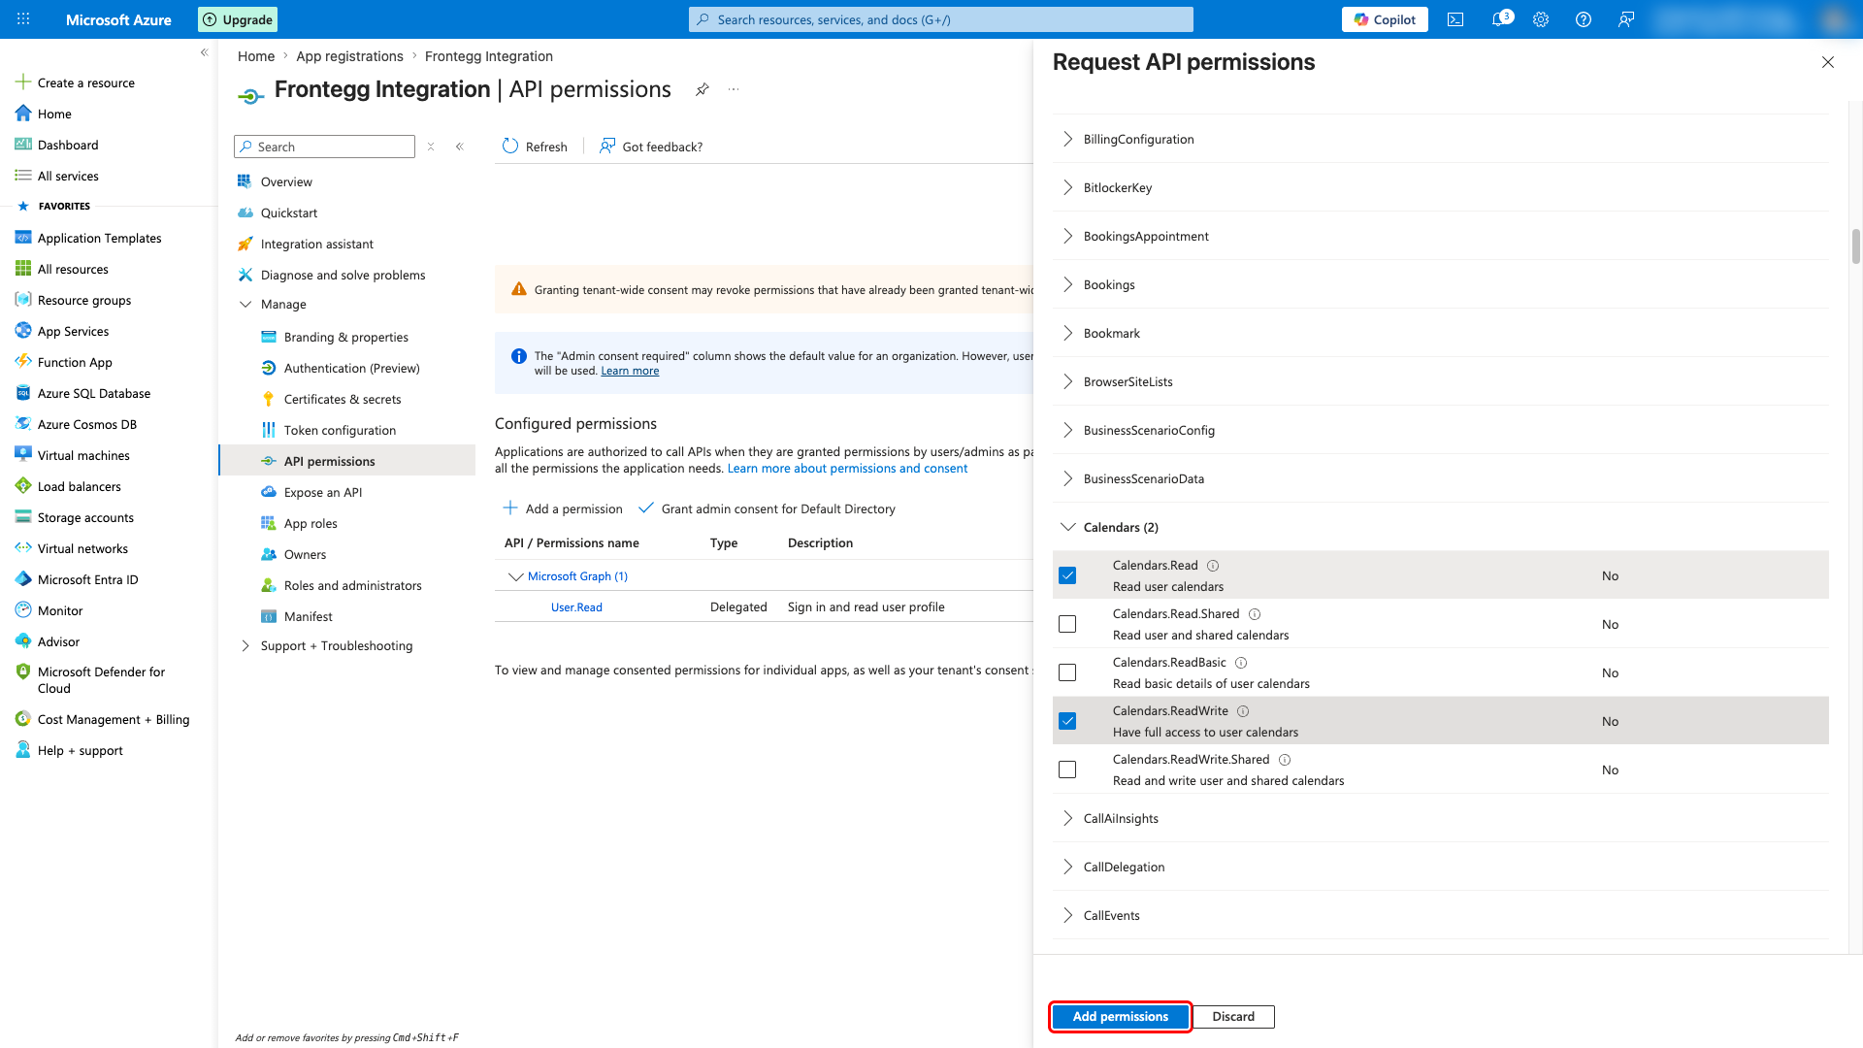Open Azure SQL Database favorite
Viewport: 1863px width, 1048px height.
(93, 393)
